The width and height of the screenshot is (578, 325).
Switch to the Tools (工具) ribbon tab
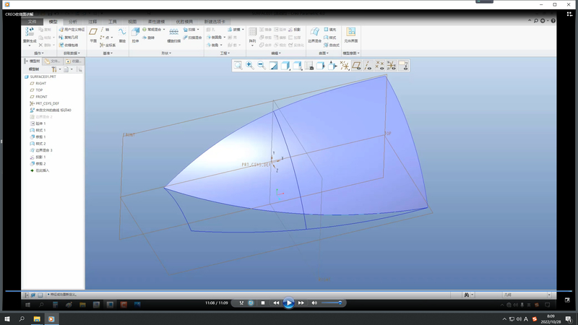(113, 22)
